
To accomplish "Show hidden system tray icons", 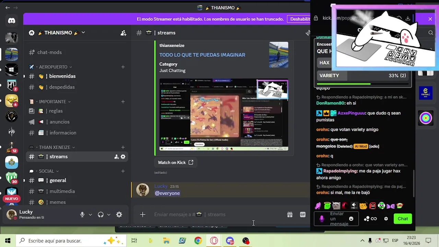I will click(362, 240).
